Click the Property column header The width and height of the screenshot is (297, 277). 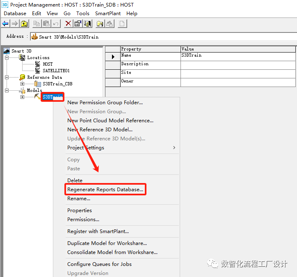point(151,49)
